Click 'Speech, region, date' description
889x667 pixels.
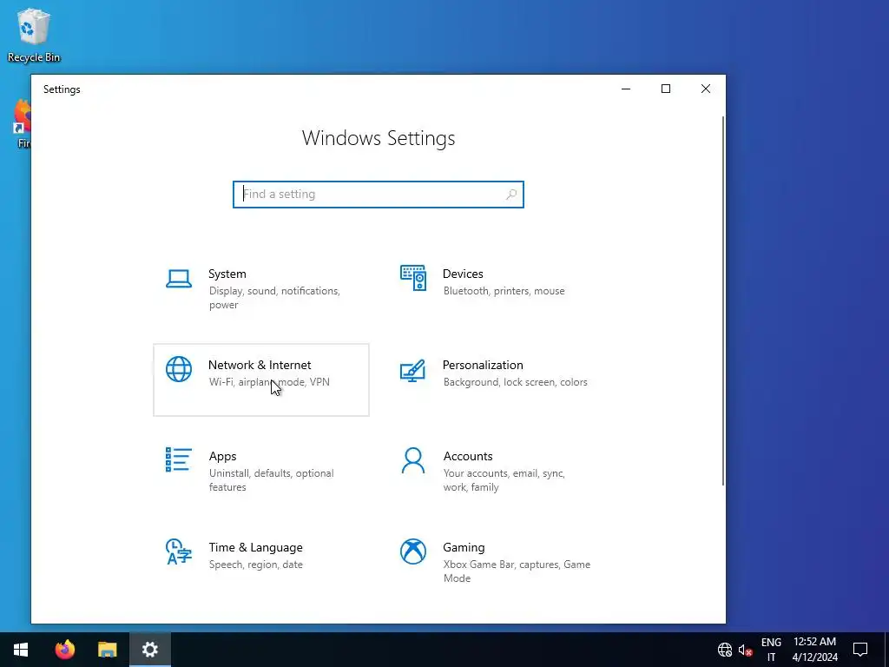click(x=256, y=565)
